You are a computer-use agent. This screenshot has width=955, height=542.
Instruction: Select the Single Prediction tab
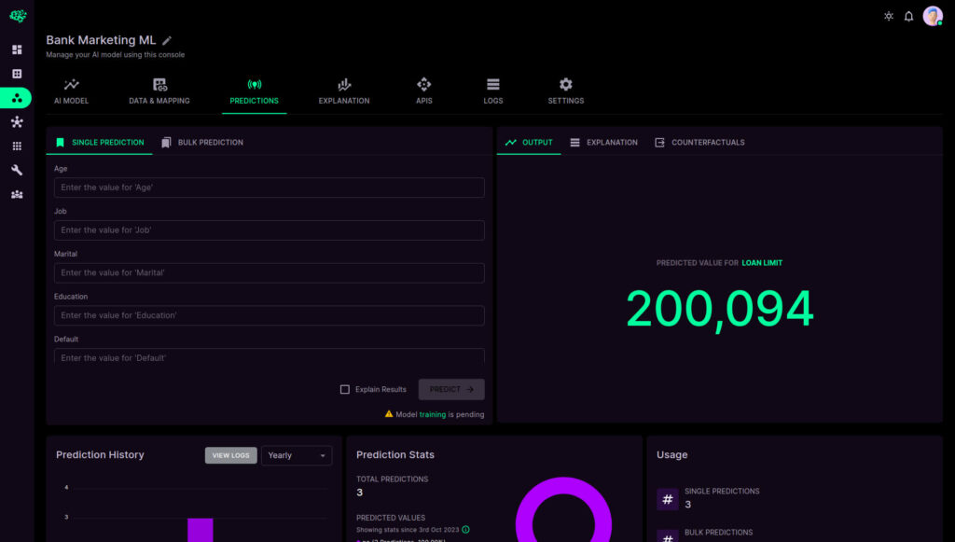click(99, 143)
